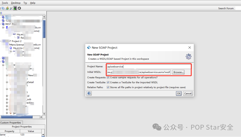Click the navigator horizontal scroll-right arrow
This screenshot has width=241, height=137.
41,117
